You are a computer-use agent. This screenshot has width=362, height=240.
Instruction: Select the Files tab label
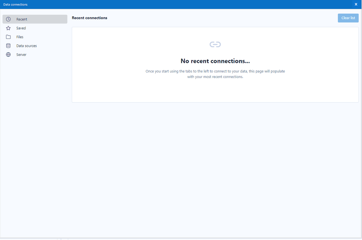(x=20, y=37)
